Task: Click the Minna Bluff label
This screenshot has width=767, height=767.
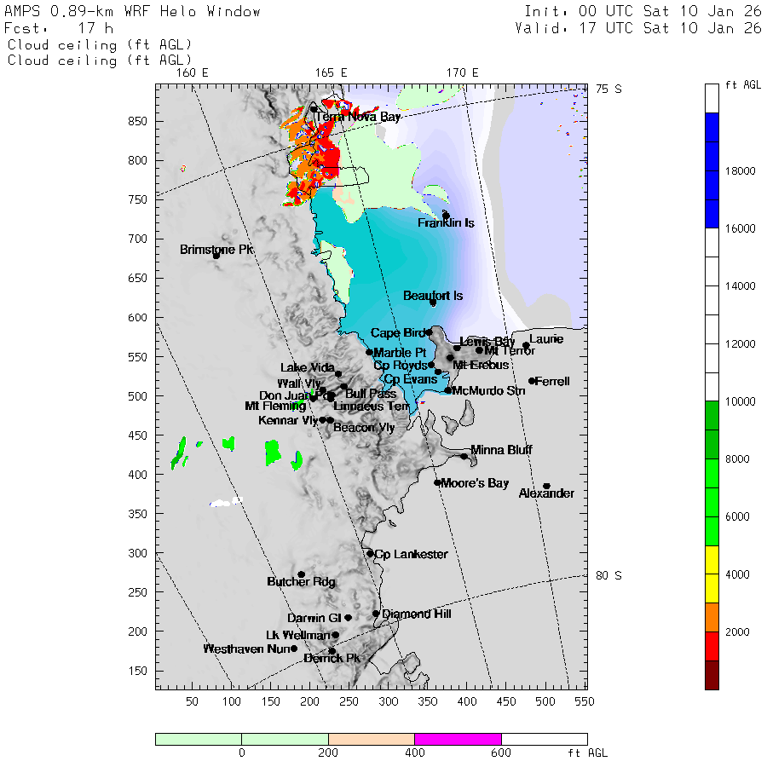Action: point(501,449)
